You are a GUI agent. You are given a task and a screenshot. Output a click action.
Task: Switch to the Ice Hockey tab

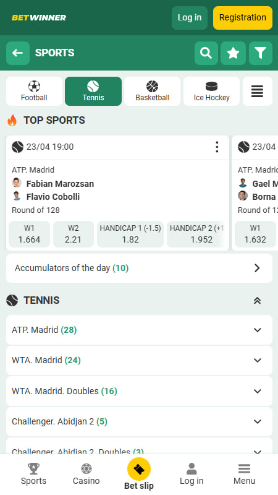(x=211, y=91)
